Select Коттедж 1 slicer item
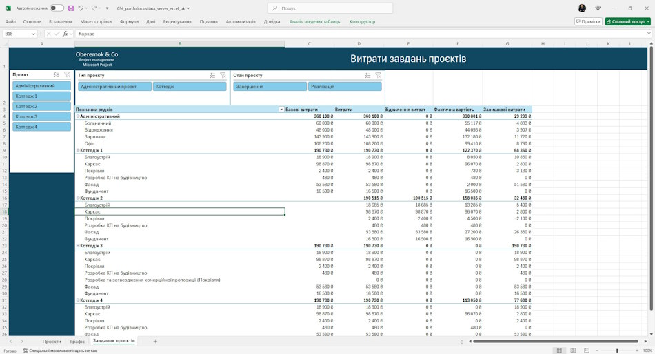This screenshot has height=354, width=655. [42, 96]
